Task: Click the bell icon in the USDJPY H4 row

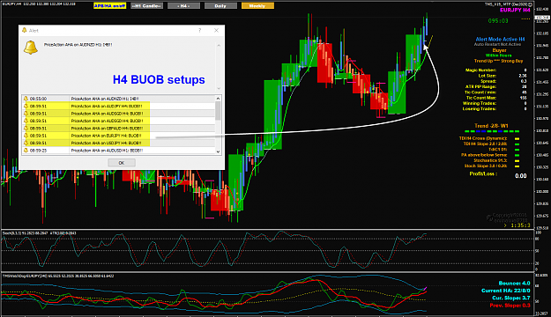Action: tap(26, 143)
